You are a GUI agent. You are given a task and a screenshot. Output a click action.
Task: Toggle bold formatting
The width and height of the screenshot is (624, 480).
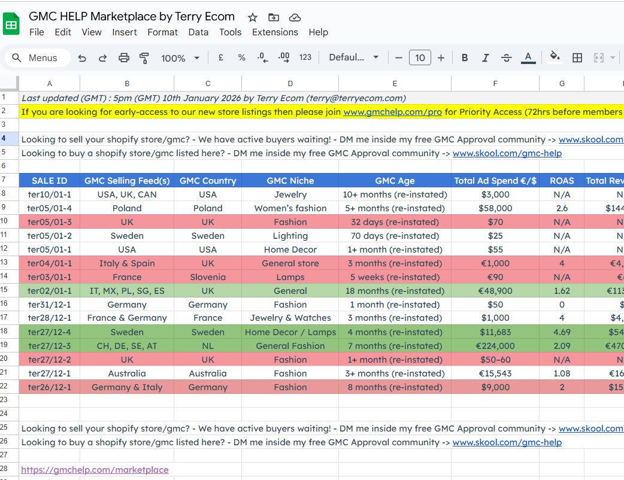click(x=465, y=58)
